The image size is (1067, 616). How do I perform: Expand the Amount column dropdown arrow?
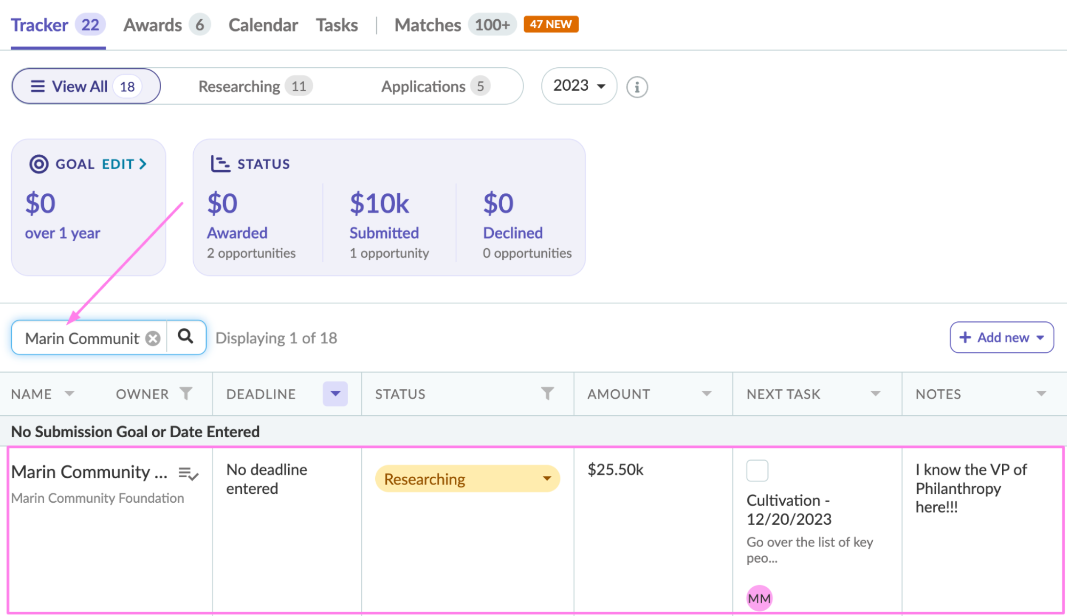point(707,394)
